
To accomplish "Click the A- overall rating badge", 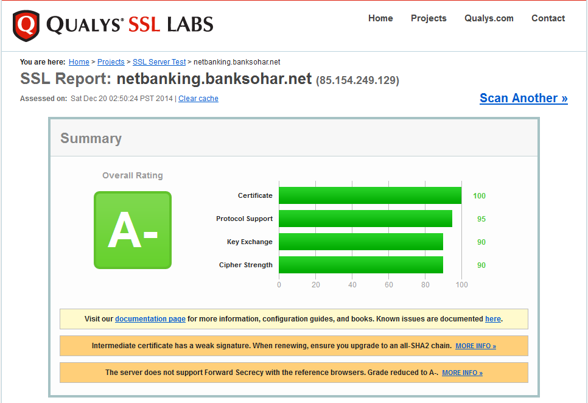I will pyautogui.click(x=133, y=230).
